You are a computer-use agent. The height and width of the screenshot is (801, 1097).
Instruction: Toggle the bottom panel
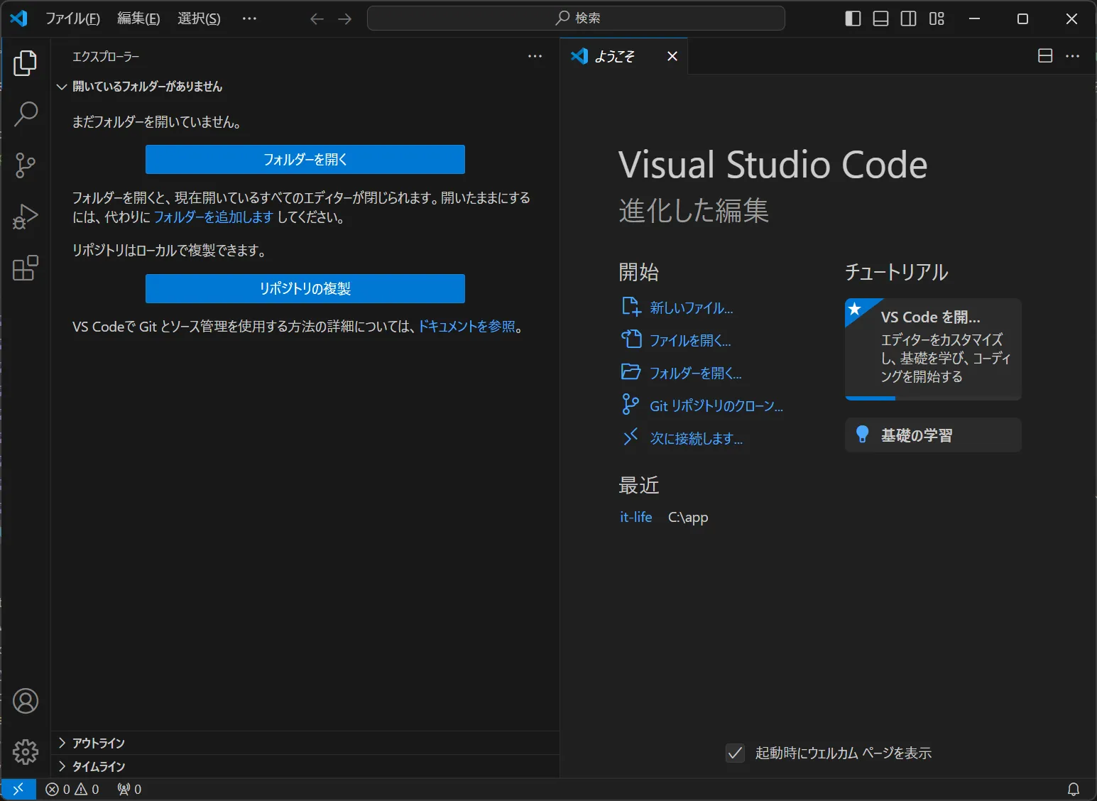click(880, 18)
